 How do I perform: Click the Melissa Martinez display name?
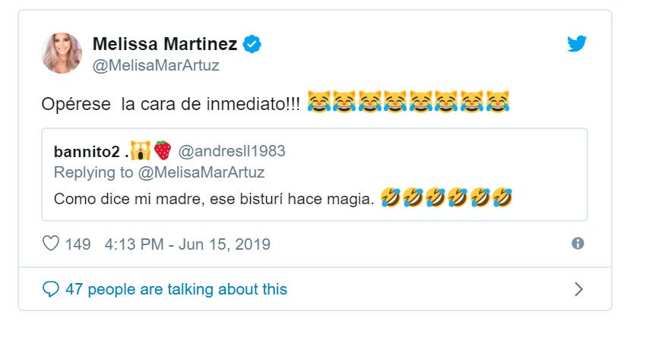165,44
